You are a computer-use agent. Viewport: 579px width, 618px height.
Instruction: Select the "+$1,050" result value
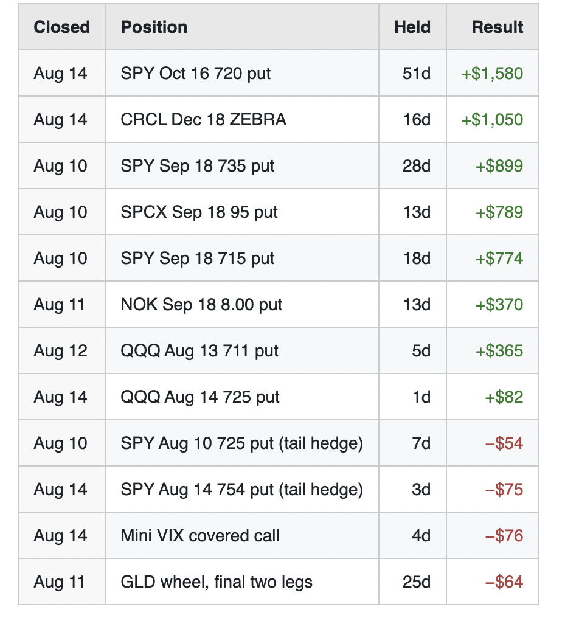[x=492, y=119]
